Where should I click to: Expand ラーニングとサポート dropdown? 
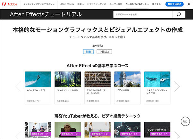137,4
